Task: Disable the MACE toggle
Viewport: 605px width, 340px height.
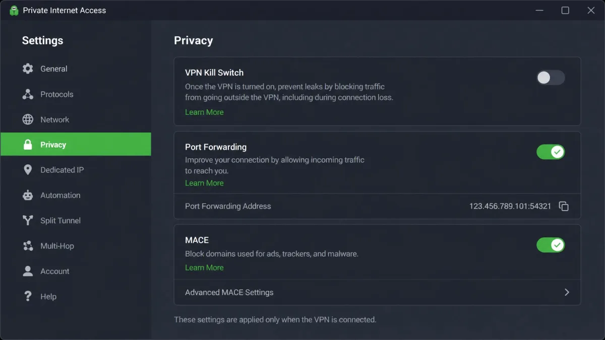Action: click(x=551, y=245)
